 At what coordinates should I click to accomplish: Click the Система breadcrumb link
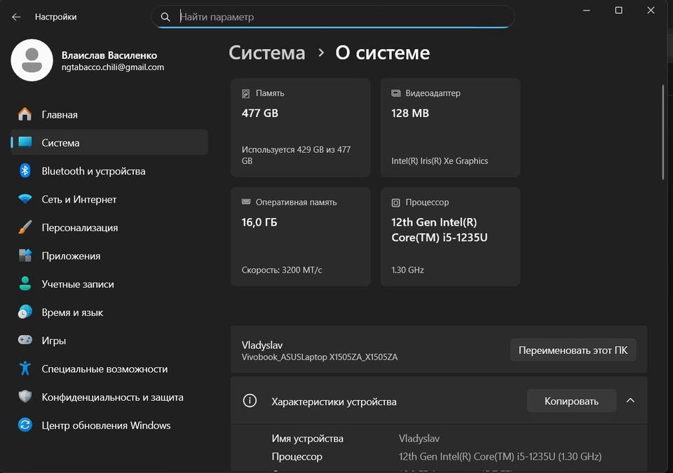[267, 53]
